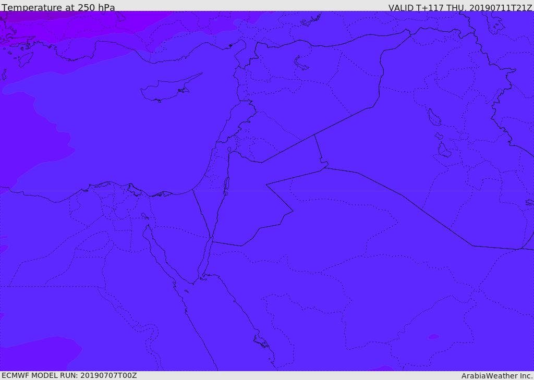This screenshot has height=380, width=534.
Task: Click the 'ArabiaWeather Inc' credit text
Action: point(497,376)
